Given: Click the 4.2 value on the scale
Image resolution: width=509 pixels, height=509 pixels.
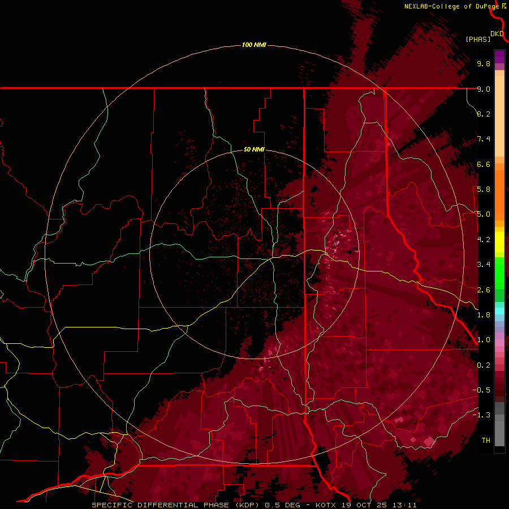Looking at the screenshot, I should pyautogui.click(x=484, y=240).
